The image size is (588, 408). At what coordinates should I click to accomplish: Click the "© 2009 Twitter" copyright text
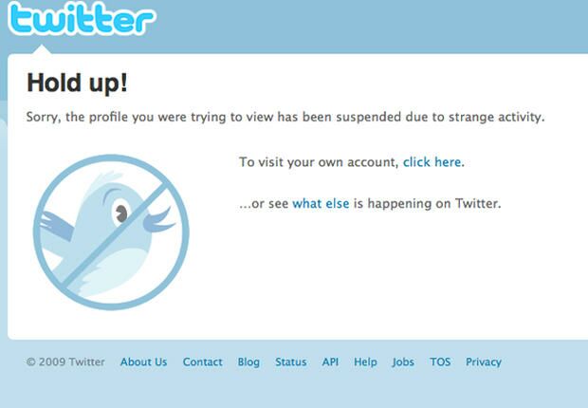(65, 362)
